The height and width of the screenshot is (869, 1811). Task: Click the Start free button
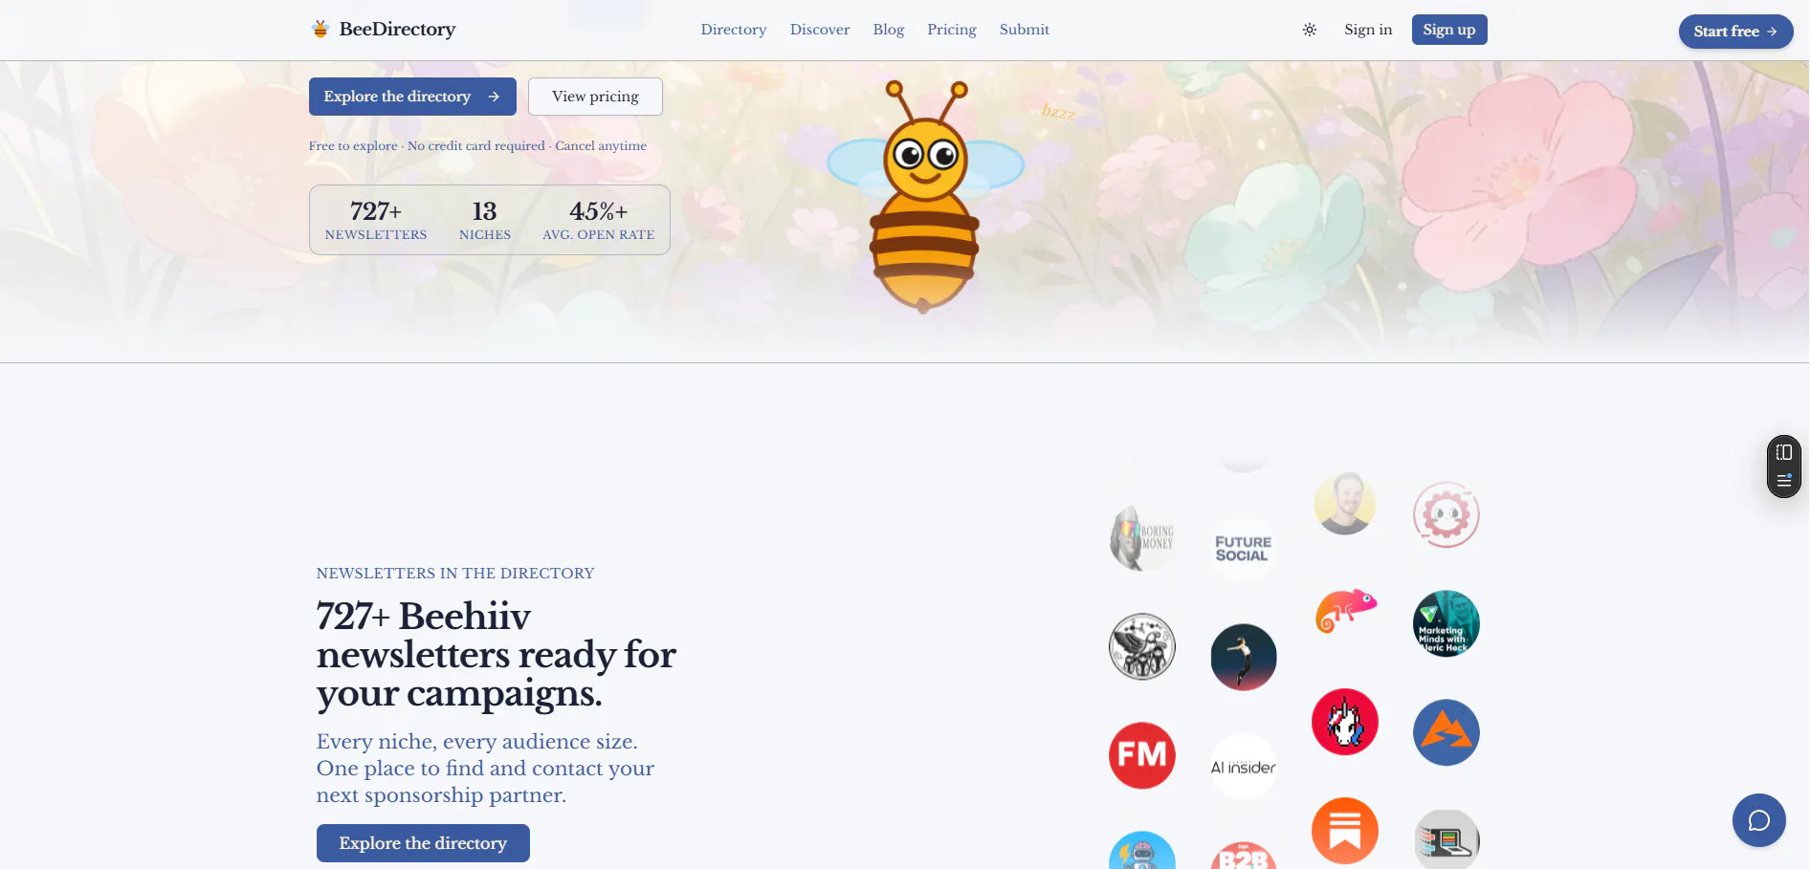[x=1735, y=32]
